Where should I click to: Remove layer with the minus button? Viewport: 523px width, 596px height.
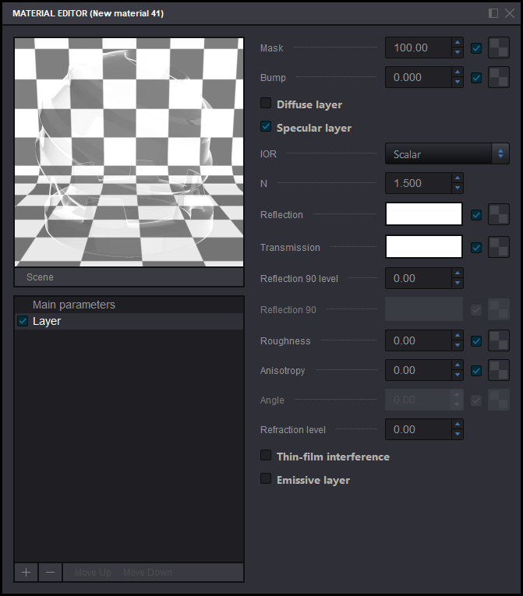pyautogui.click(x=50, y=573)
